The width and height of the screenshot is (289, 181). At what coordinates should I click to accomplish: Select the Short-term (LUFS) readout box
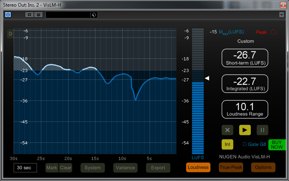[245, 58]
